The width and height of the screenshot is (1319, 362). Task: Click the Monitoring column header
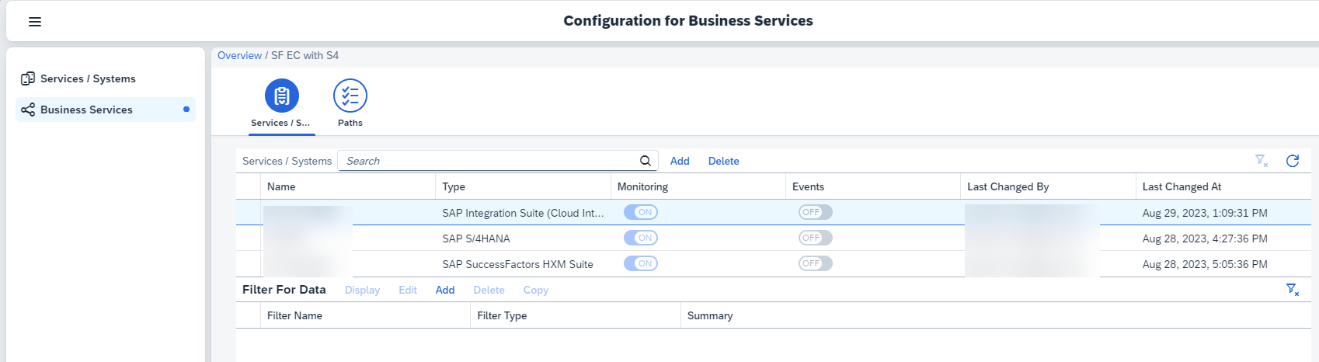698,186
